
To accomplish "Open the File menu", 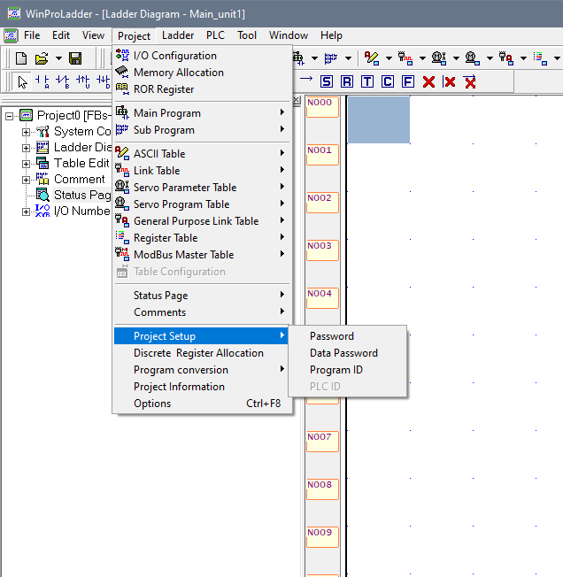I will click(32, 35).
